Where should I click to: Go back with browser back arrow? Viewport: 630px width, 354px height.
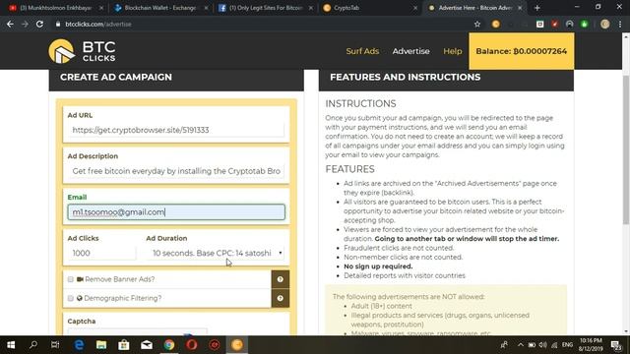click(10, 24)
